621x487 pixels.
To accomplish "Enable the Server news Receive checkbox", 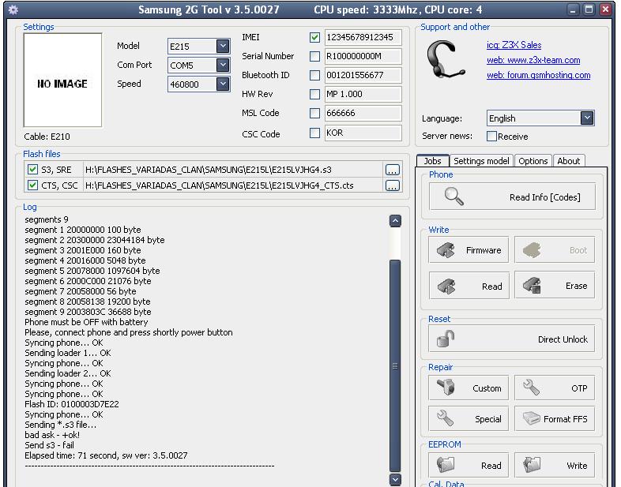I will [x=491, y=136].
